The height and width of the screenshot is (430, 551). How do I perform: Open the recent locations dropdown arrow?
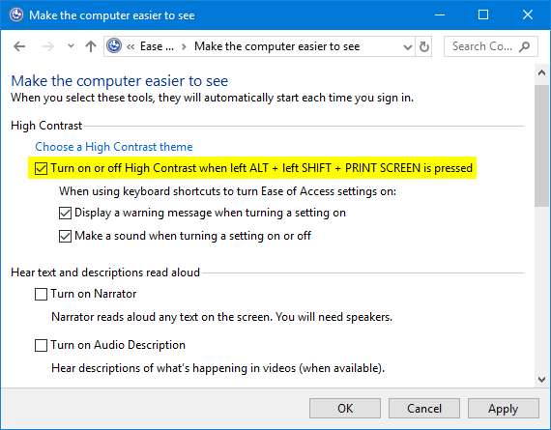[71, 46]
